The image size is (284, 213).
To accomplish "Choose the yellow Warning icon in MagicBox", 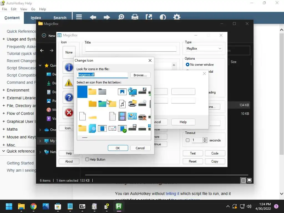I will 69,83.
